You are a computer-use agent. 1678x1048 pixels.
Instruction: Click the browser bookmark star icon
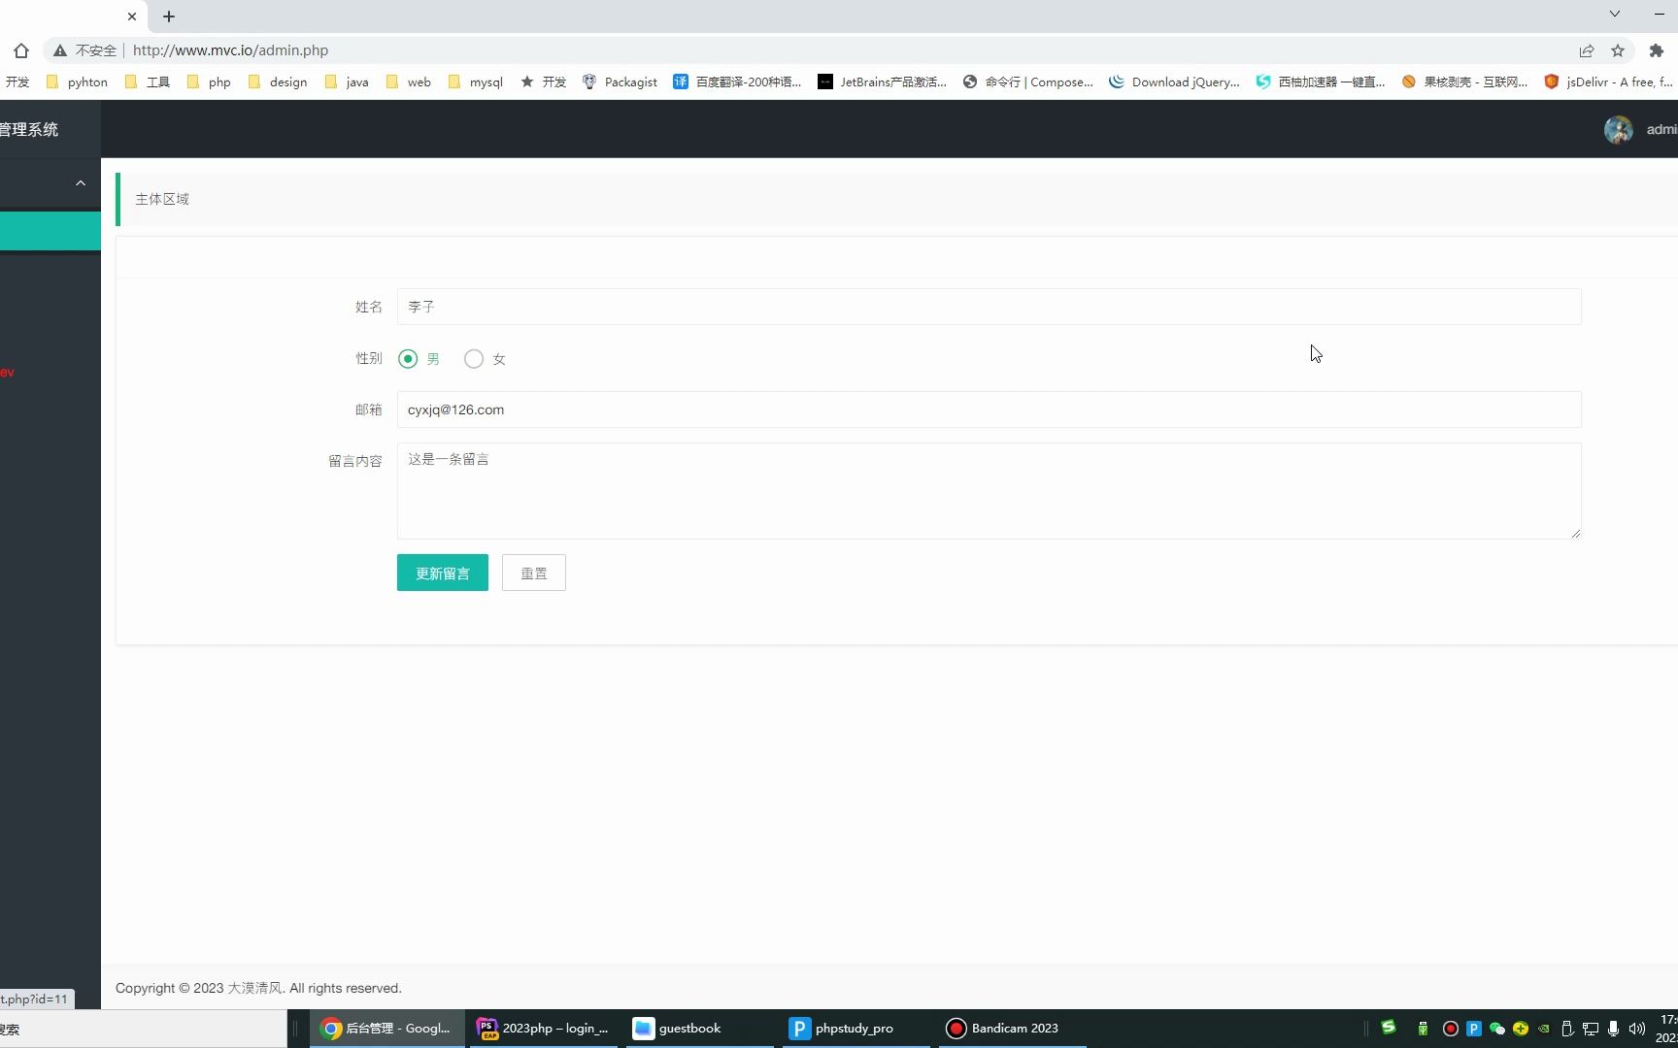tap(1619, 49)
